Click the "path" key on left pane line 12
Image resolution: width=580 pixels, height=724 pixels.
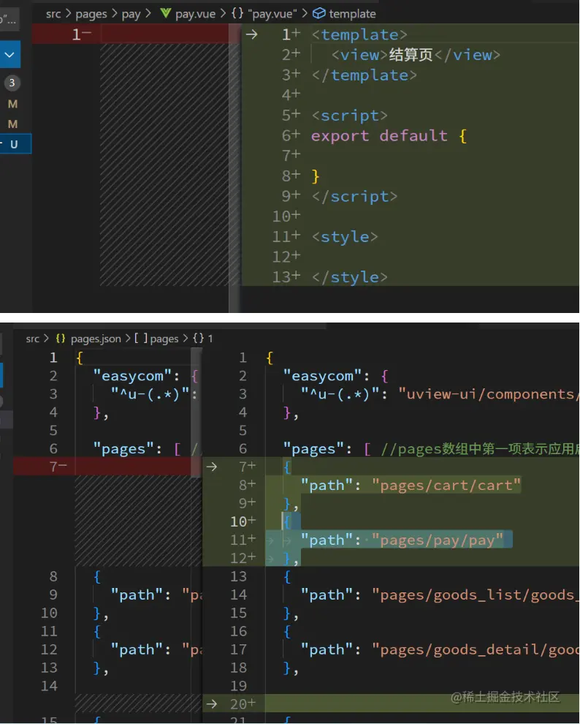coord(136,649)
